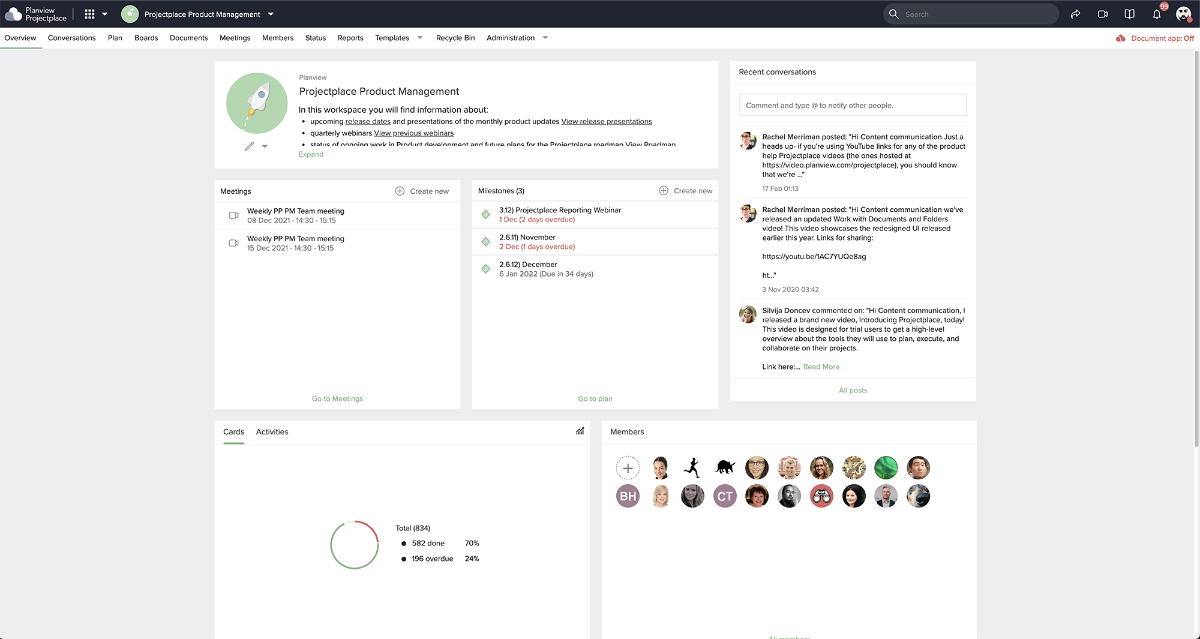Screen dimensions: 1200x639
Task: Open View previous webinars link
Action: coord(414,133)
